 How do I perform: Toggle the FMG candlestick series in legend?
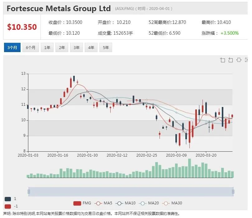pyautogui.click(x=82, y=203)
